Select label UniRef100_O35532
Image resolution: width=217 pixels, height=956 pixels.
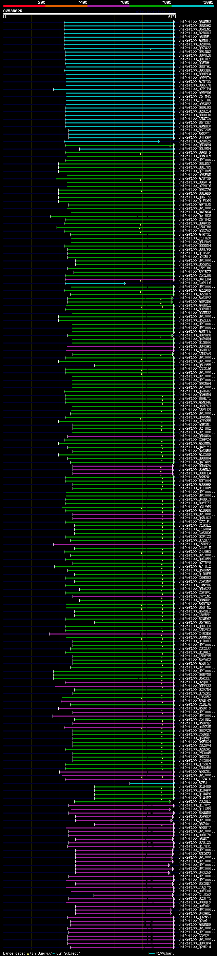(x=195, y=313)
